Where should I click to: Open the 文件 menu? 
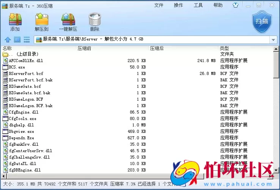point(159,5)
